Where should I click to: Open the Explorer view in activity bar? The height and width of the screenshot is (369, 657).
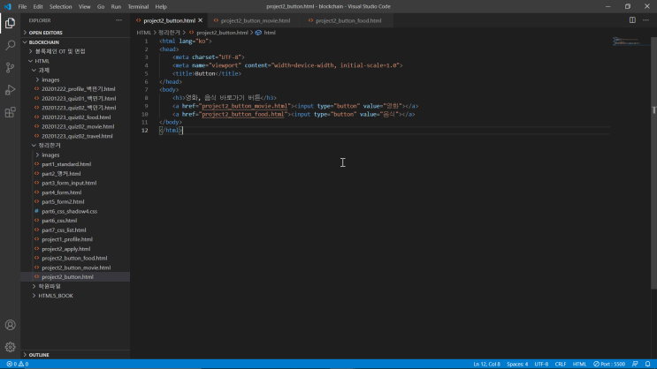10,23
